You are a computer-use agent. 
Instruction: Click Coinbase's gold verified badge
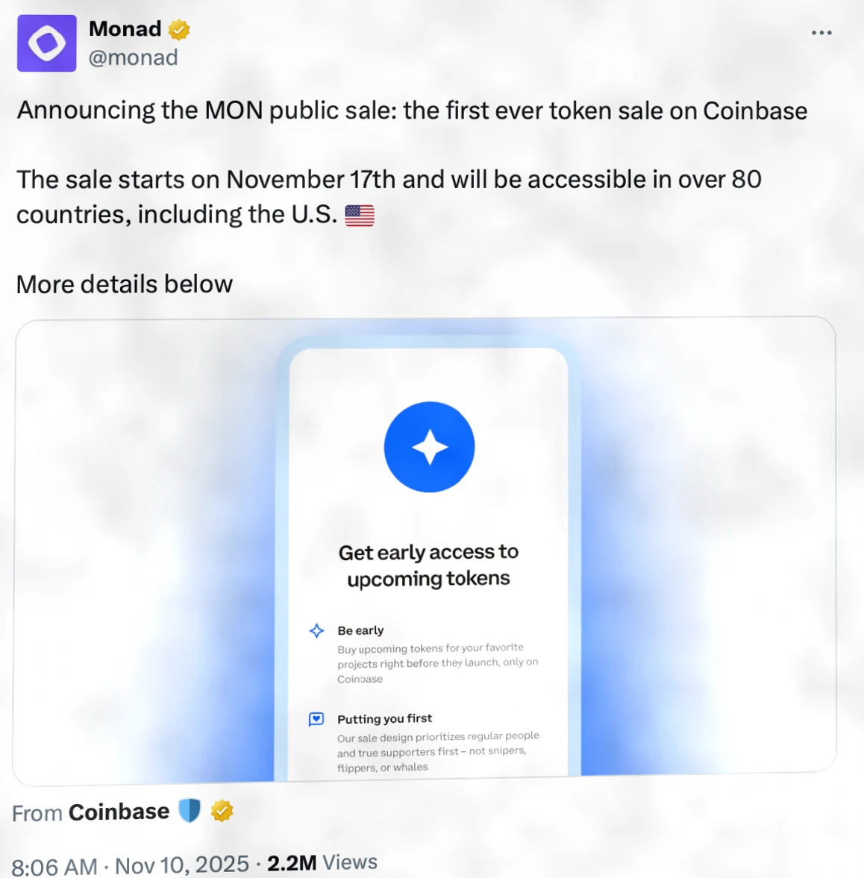tap(222, 810)
